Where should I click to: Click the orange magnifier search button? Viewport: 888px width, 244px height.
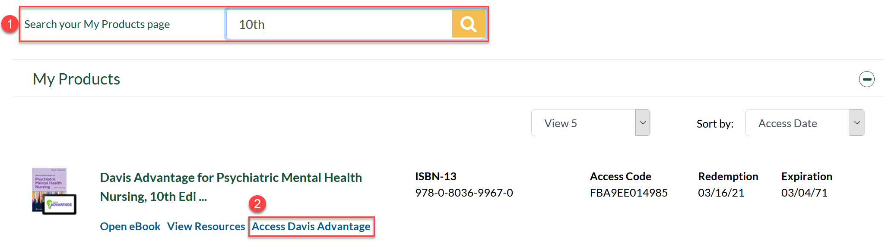468,24
